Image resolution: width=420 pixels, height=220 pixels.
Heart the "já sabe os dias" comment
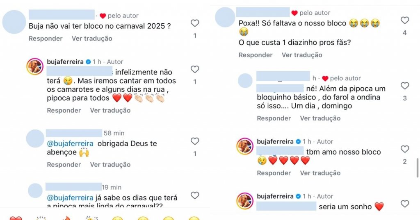coord(195,195)
